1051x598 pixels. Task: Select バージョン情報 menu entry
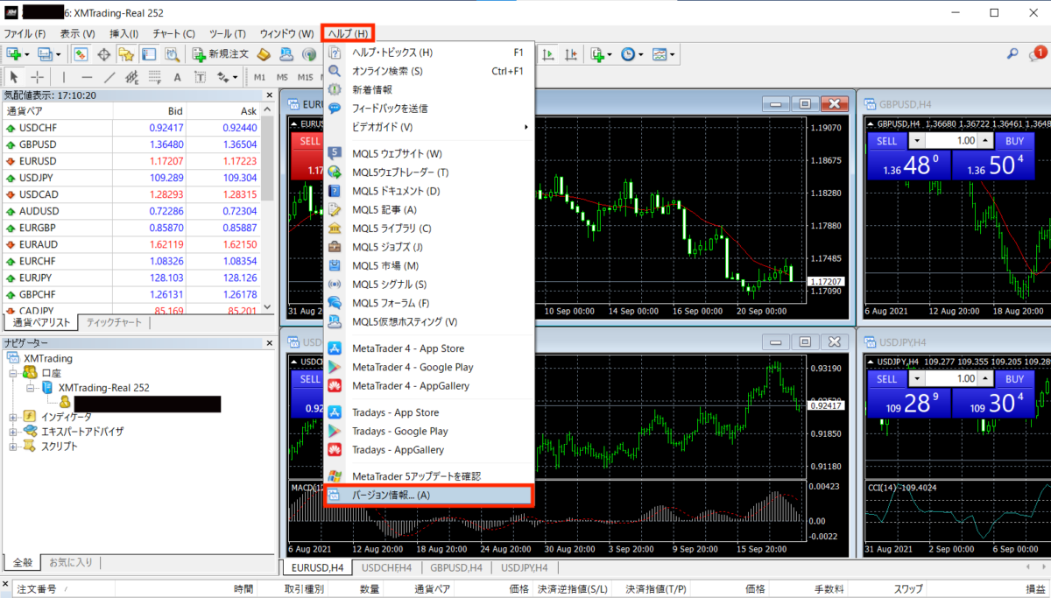pos(391,496)
